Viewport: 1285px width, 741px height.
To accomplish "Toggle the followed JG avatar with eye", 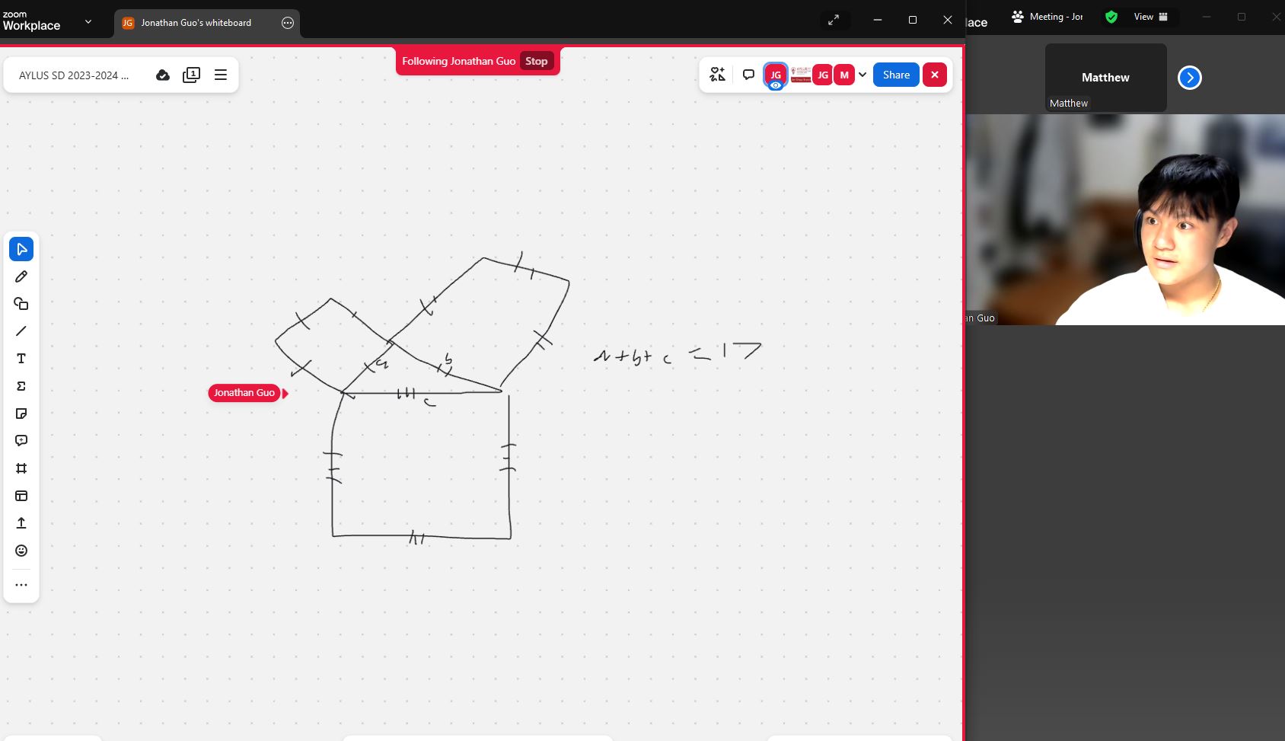I will [x=775, y=75].
